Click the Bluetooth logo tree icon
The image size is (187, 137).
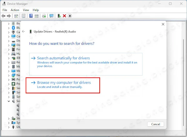click(13, 28)
